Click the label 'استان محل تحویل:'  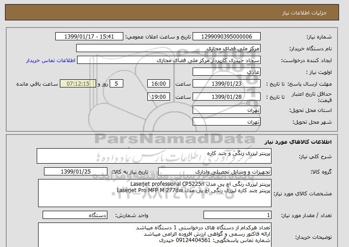tap(310, 110)
